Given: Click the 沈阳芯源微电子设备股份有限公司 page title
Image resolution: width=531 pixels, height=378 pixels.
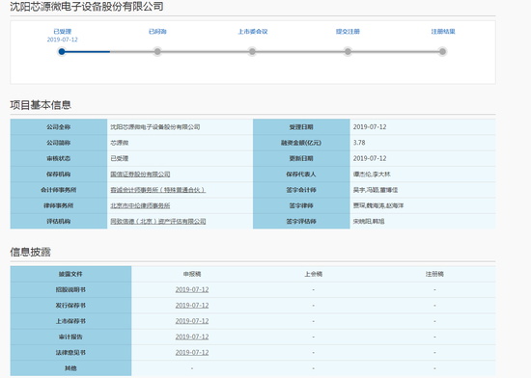Looking at the screenshot, I should (x=87, y=7).
